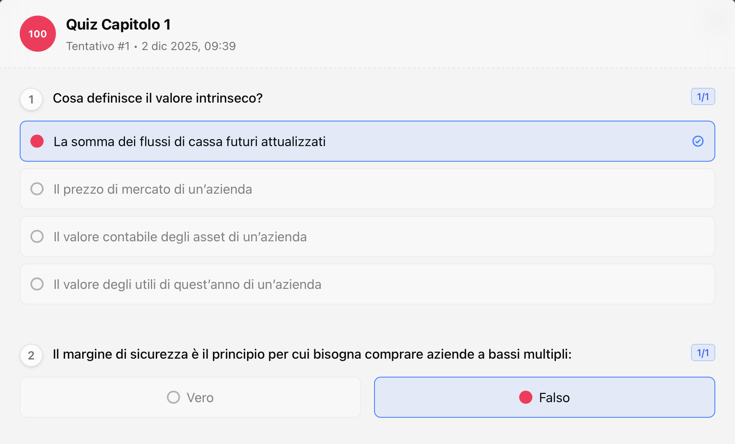Click the red 100 score badge
Viewport: 735px width, 444px height.
tap(38, 34)
